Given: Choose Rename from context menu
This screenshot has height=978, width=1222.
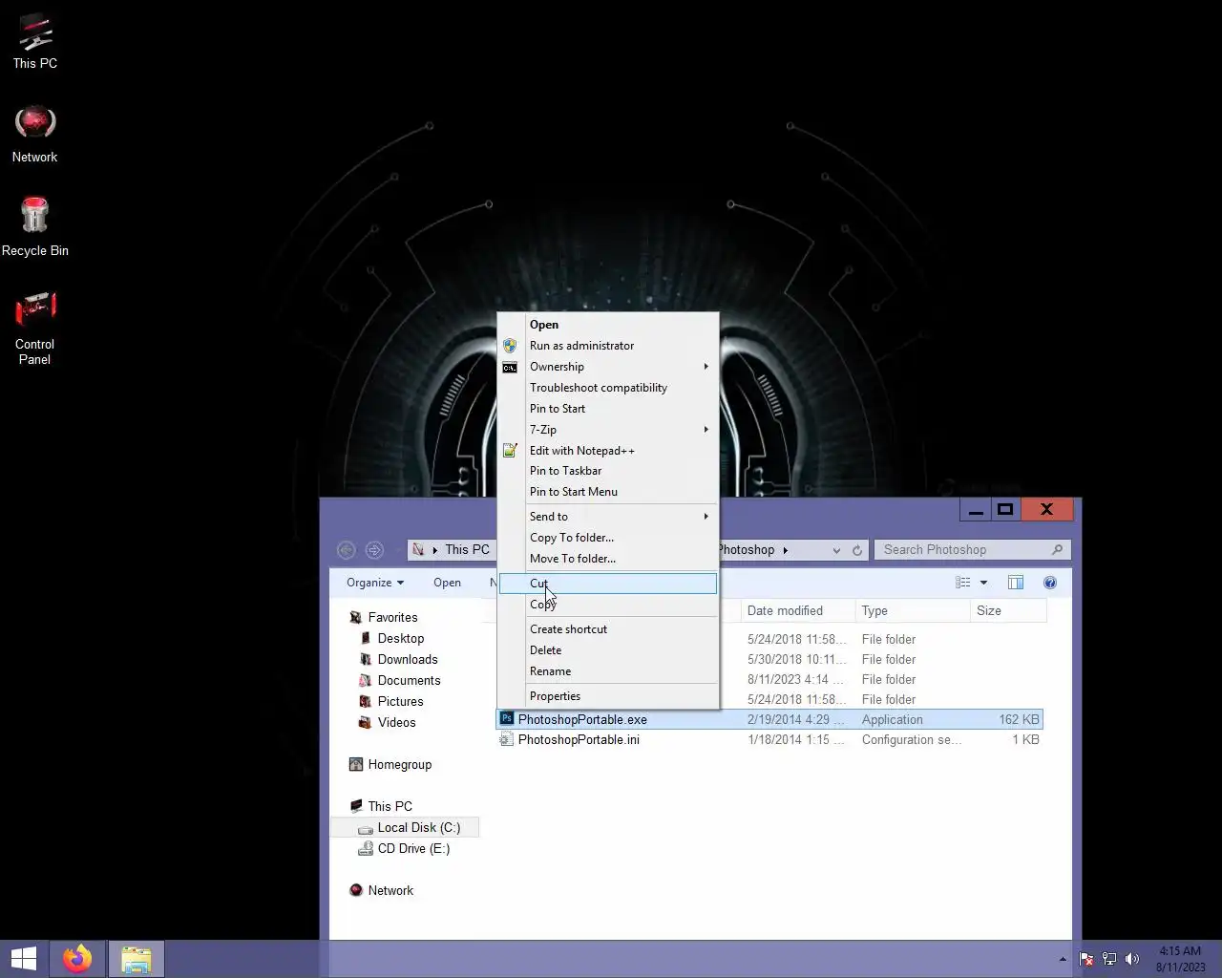Looking at the screenshot, I should point(608,671).
